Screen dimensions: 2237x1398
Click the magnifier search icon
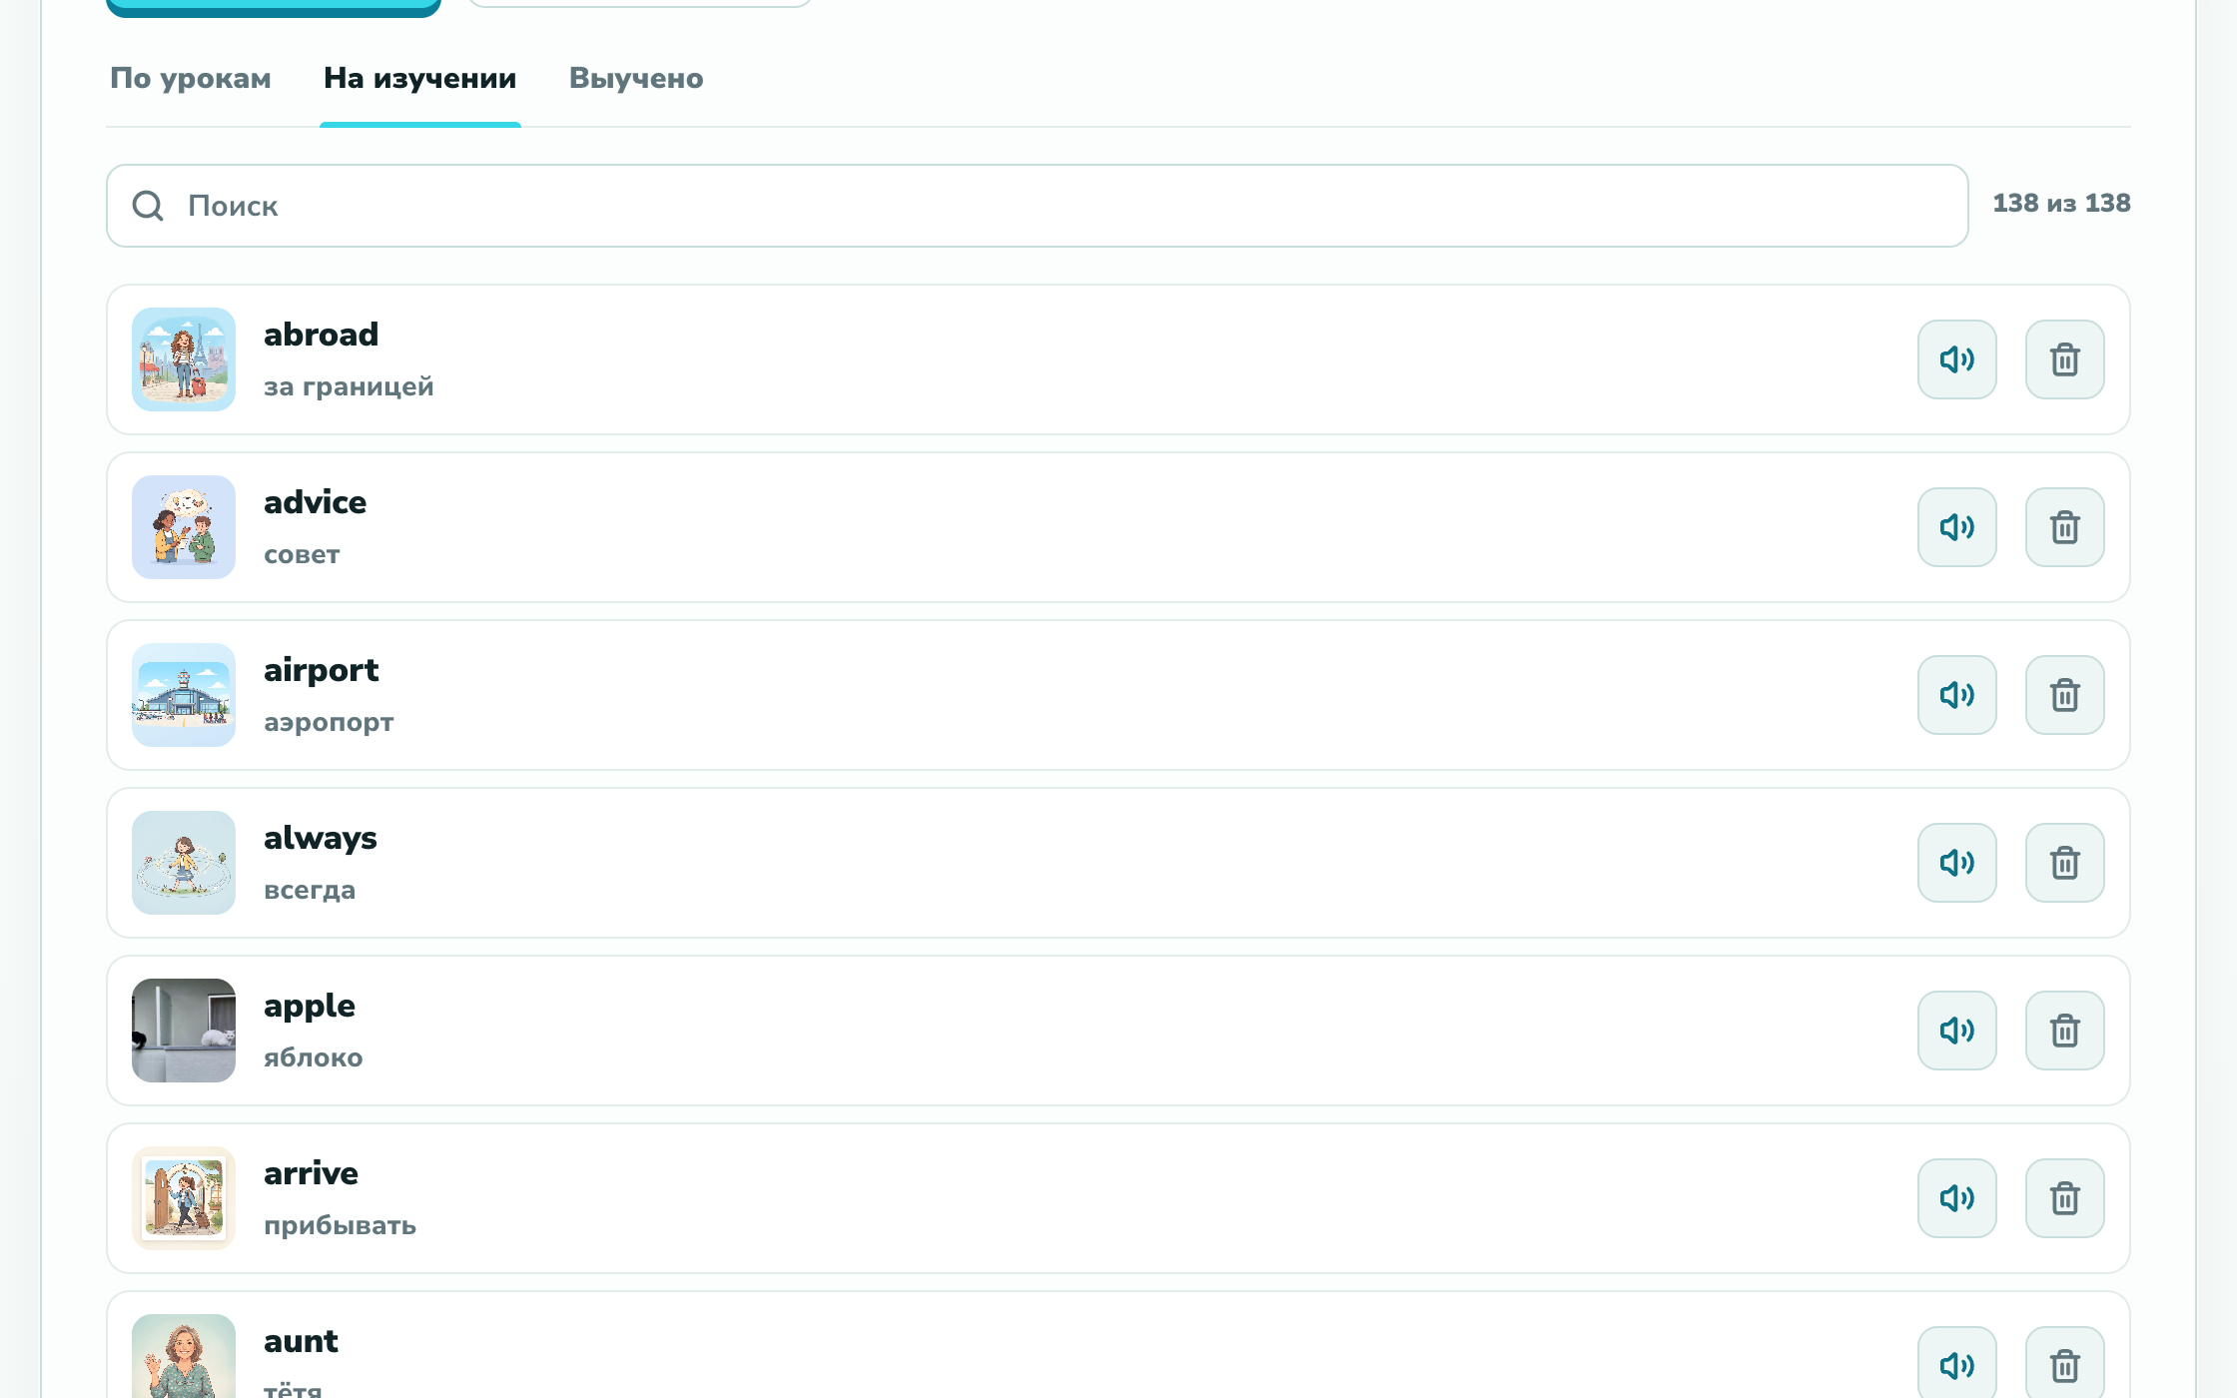[x=148, y=206]
